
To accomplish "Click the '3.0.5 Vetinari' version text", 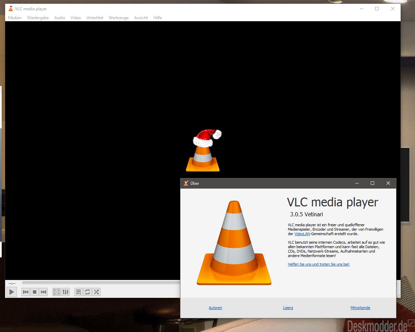I will [x=307, y=215].
